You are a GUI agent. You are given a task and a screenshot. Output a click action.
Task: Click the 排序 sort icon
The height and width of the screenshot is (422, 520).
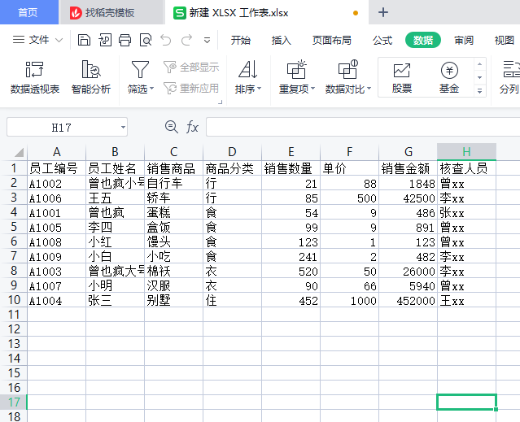[x=248, y=69]
